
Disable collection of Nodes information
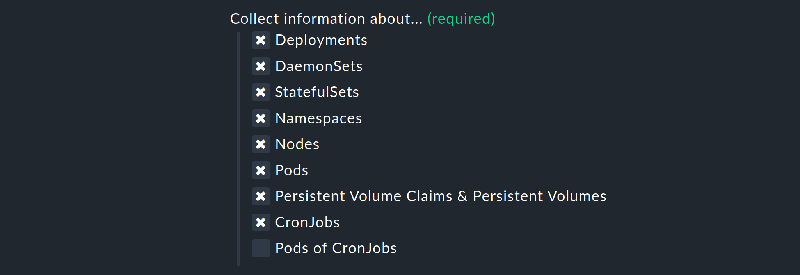(x=261, y=144)
